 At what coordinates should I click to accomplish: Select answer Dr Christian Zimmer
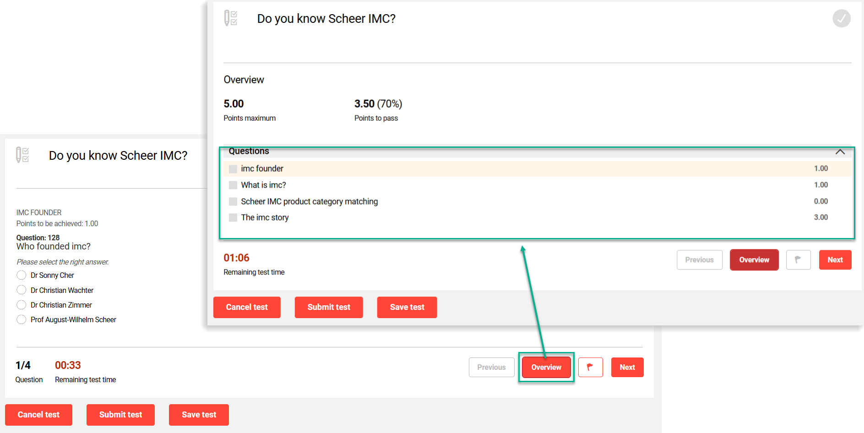tap(21, 305)
